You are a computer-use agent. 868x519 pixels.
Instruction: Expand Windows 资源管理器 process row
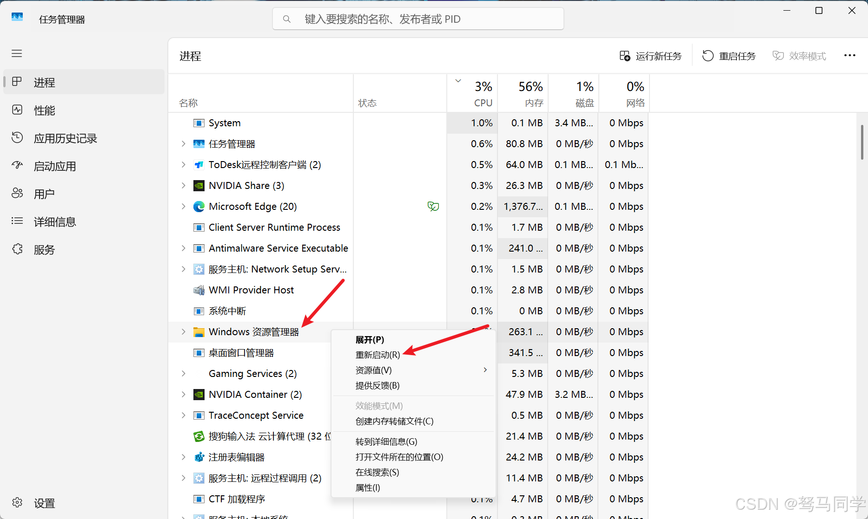pos(183,332)
